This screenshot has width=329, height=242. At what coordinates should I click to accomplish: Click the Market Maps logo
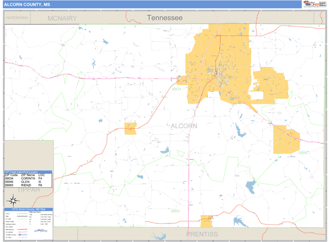pos(310,4)
